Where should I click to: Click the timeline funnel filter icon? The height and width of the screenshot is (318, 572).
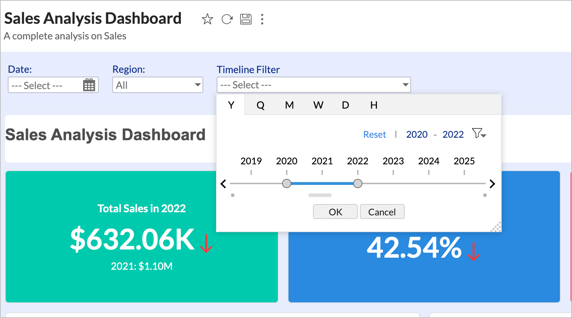point(479,134)
